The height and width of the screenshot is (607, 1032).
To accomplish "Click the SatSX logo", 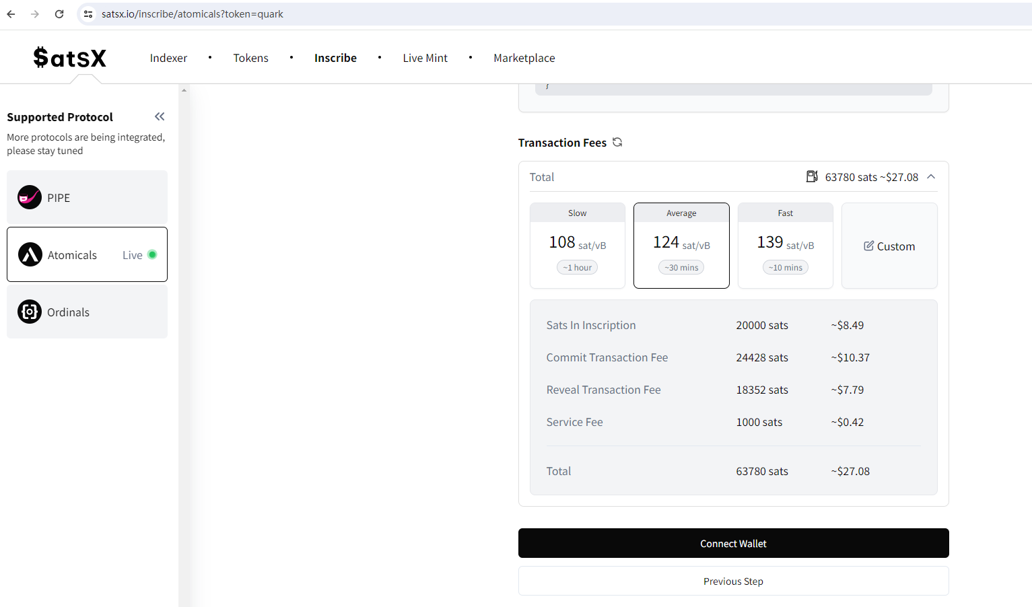I will [x=70, y=58].
